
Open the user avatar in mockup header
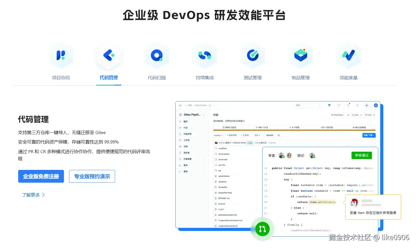(376, 105)
